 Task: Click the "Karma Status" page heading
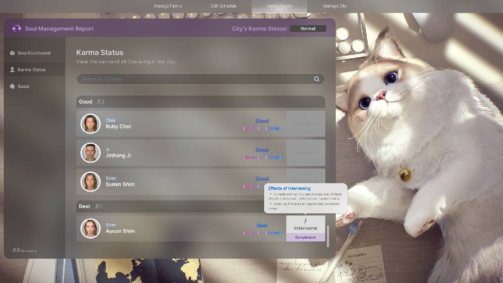(x=100, y=53)
